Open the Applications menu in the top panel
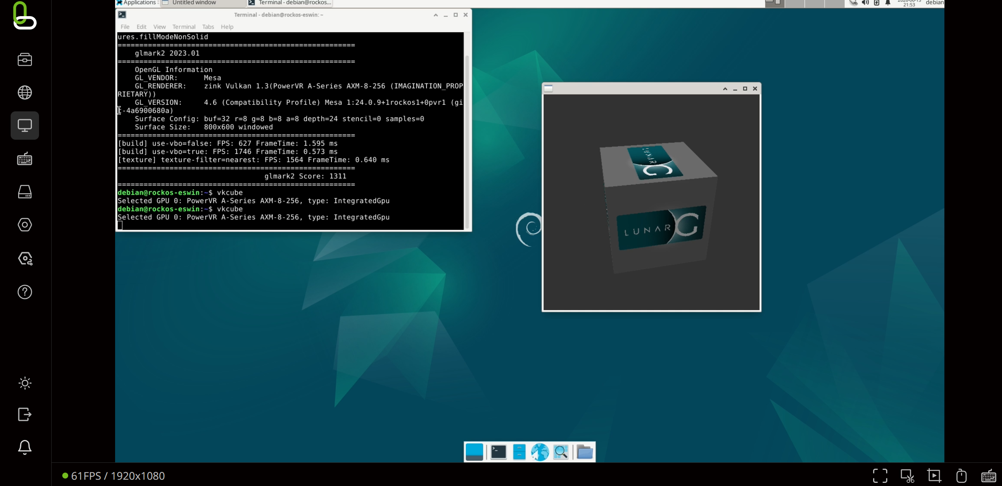Screen dimensions: 1002x486 (x=138, y=3)
